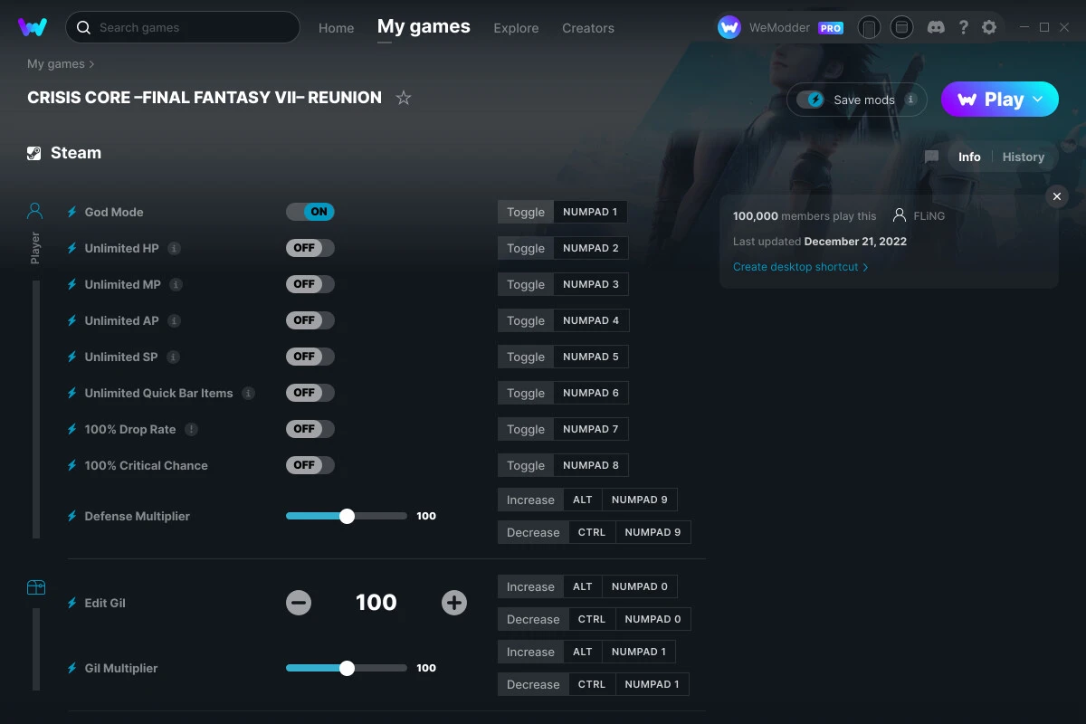Viewport: 1086px width, 724px height.
Task: Click info icon beside Unlimited Quick Bar Items
Action: pyautogui.click(x=249, y=393)
